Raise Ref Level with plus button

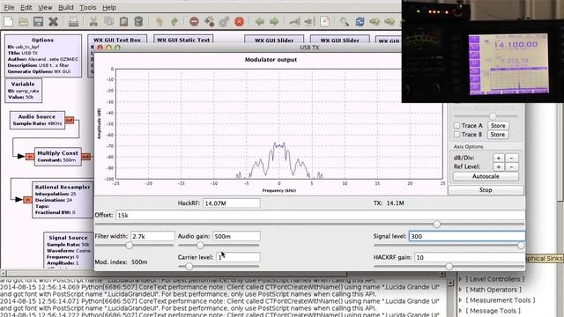pyautogui.click(x=499, y=166)
